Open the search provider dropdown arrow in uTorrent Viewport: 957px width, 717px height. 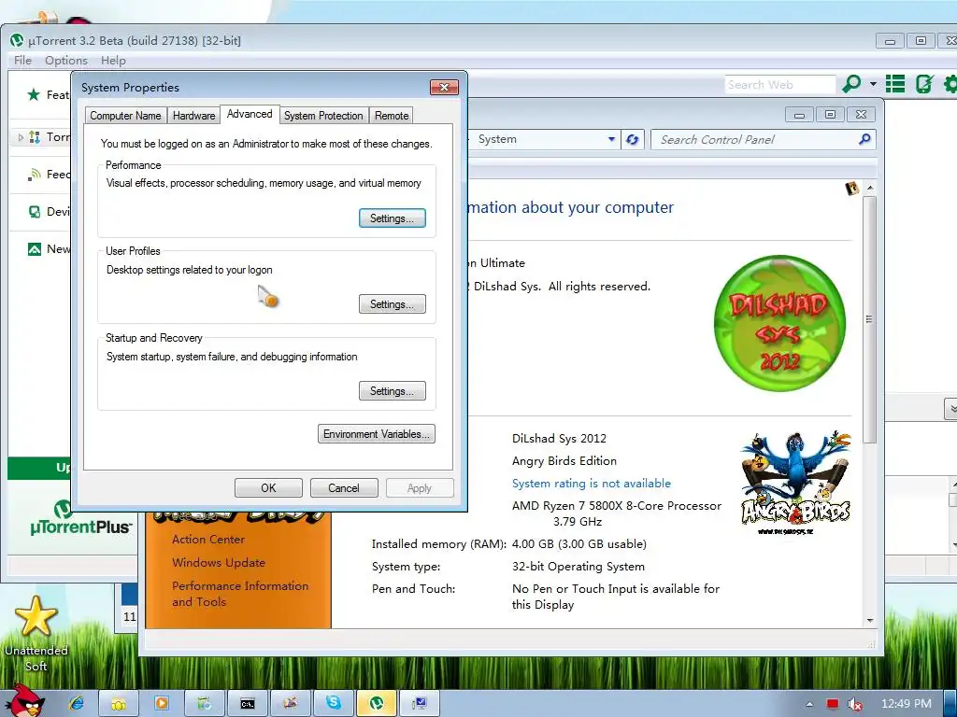(x=874, y=83)
